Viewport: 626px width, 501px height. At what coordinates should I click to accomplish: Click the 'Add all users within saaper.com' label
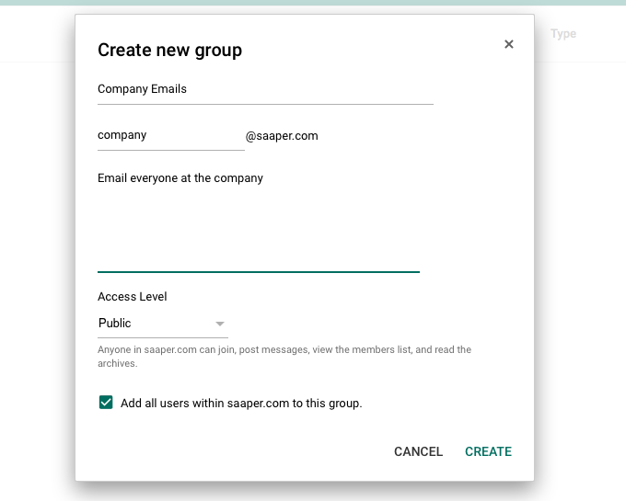tap(241, 404)
